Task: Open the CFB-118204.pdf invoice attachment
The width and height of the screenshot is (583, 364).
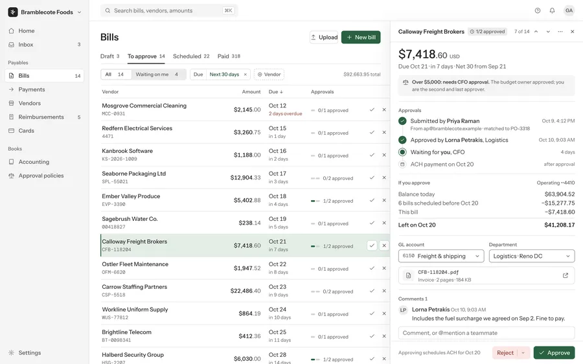Action: coord(486,275)
